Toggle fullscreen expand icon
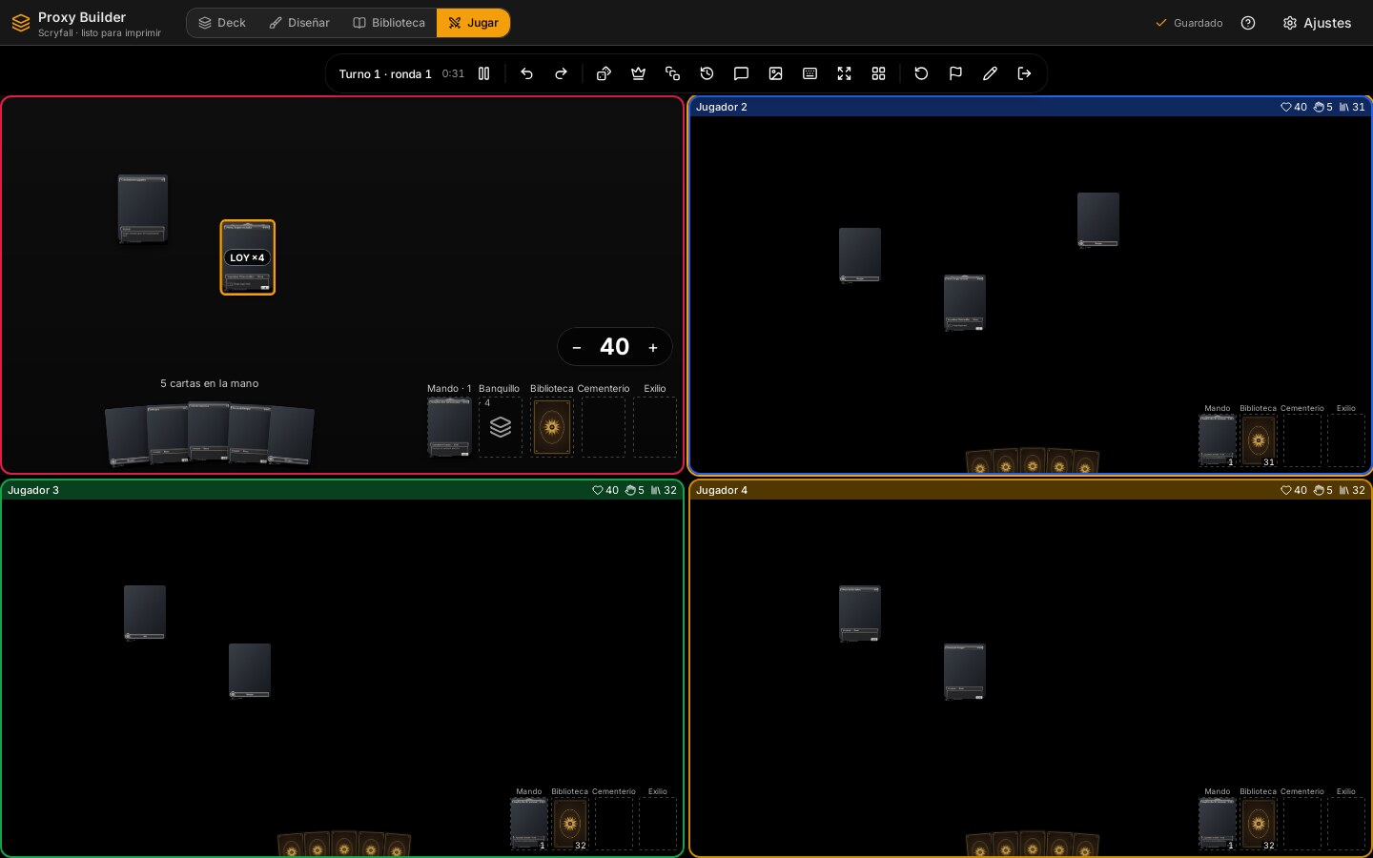Screen dimensions: 1373x858 pos(844,73)
